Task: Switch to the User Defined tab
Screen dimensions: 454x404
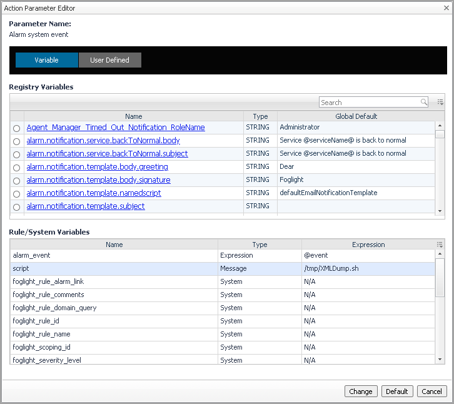Action: click(x=109, y=60)
